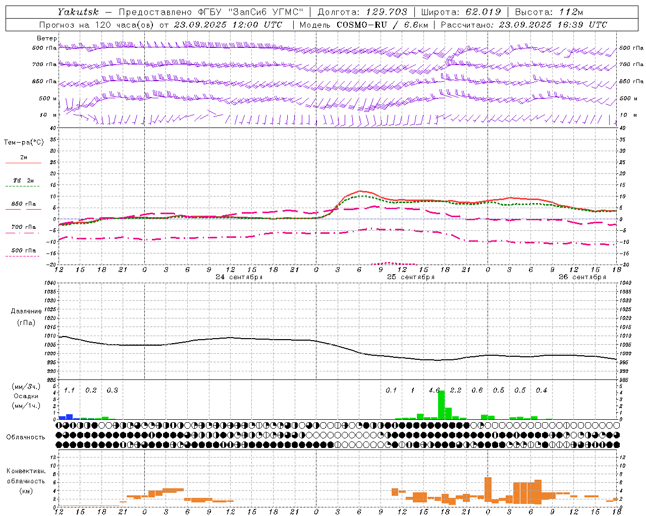Click the tallest green precipitation bar
This screenshot has width=646, height=516.
(441, 405)
